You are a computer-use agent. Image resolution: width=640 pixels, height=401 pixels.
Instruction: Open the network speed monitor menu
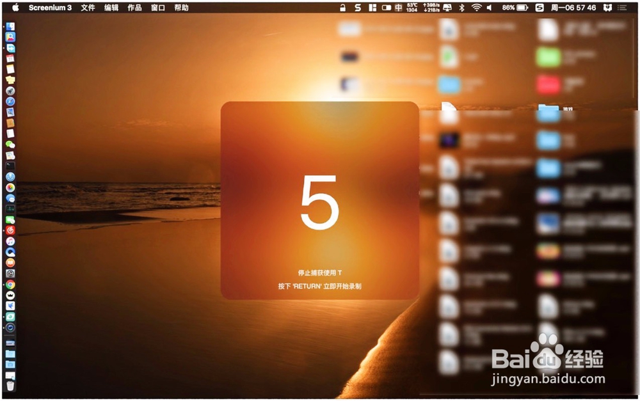(x=431, y=7)
